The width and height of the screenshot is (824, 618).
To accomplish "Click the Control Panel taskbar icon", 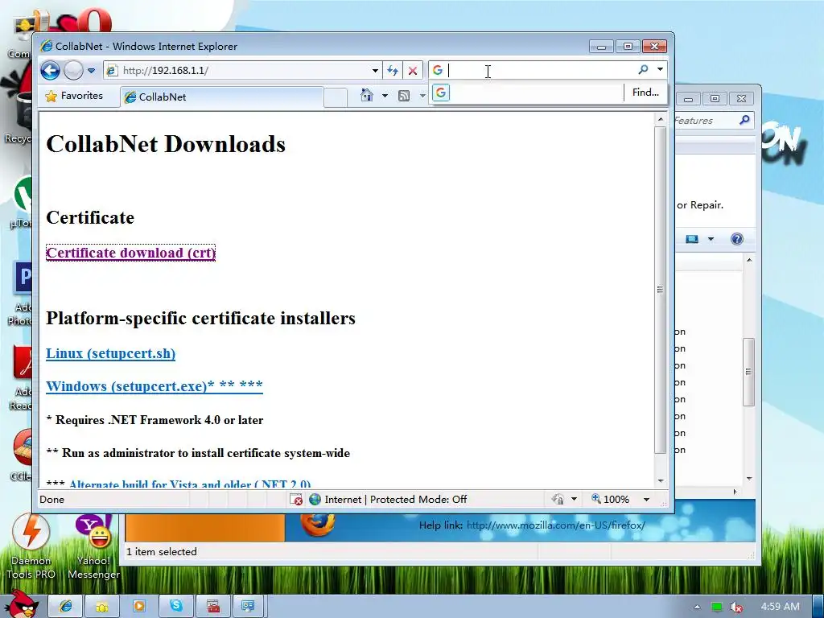I will [248, 606].
